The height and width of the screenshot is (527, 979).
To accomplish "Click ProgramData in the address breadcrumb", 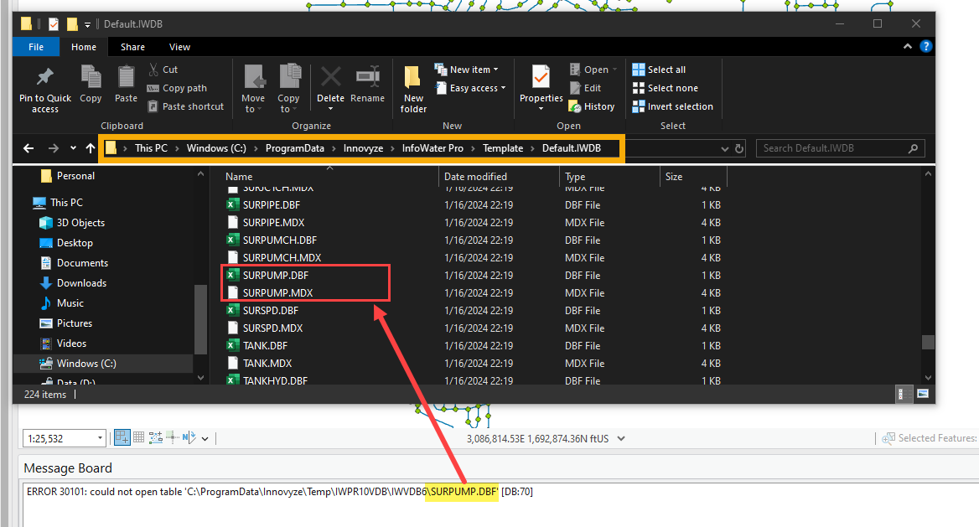I will click(295, 148).
